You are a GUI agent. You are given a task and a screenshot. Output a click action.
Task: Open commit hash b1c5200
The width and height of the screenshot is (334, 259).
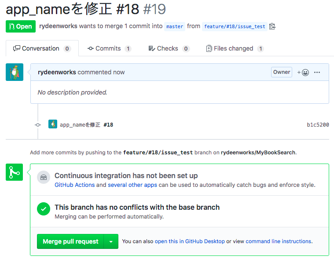[318, 125]
